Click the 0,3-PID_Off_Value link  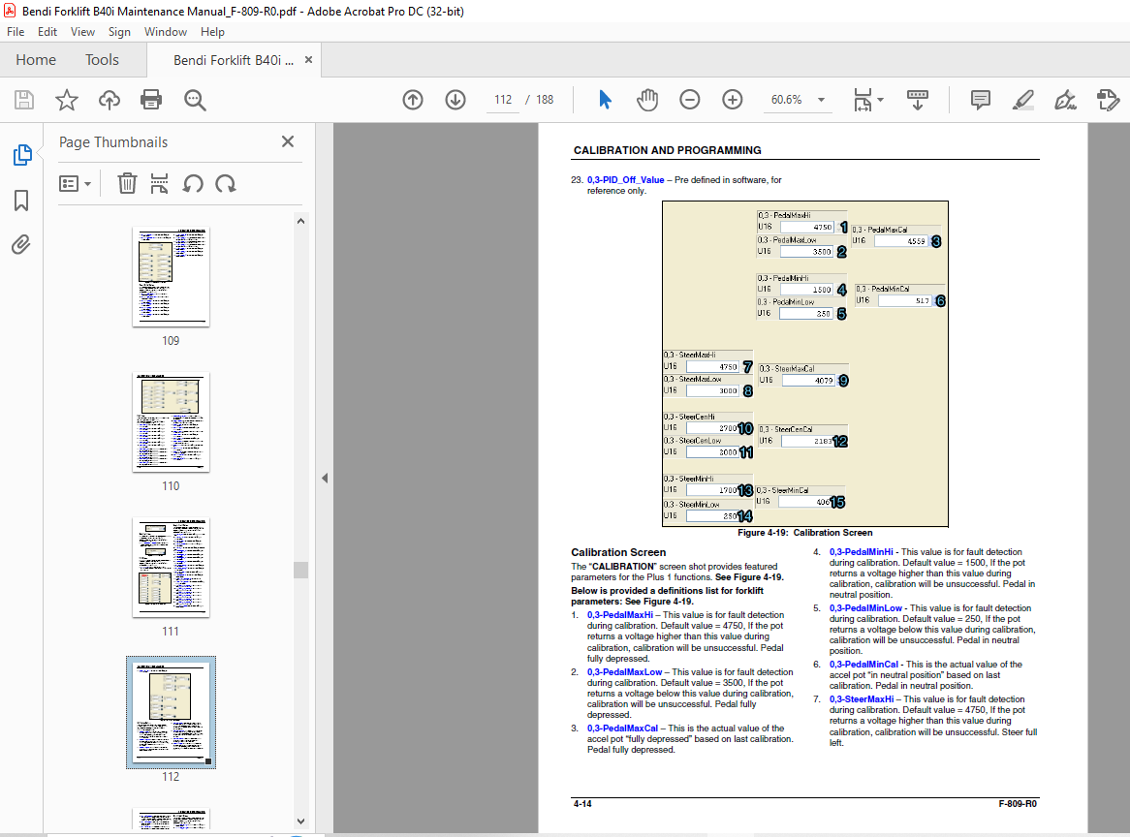(625, 180)
